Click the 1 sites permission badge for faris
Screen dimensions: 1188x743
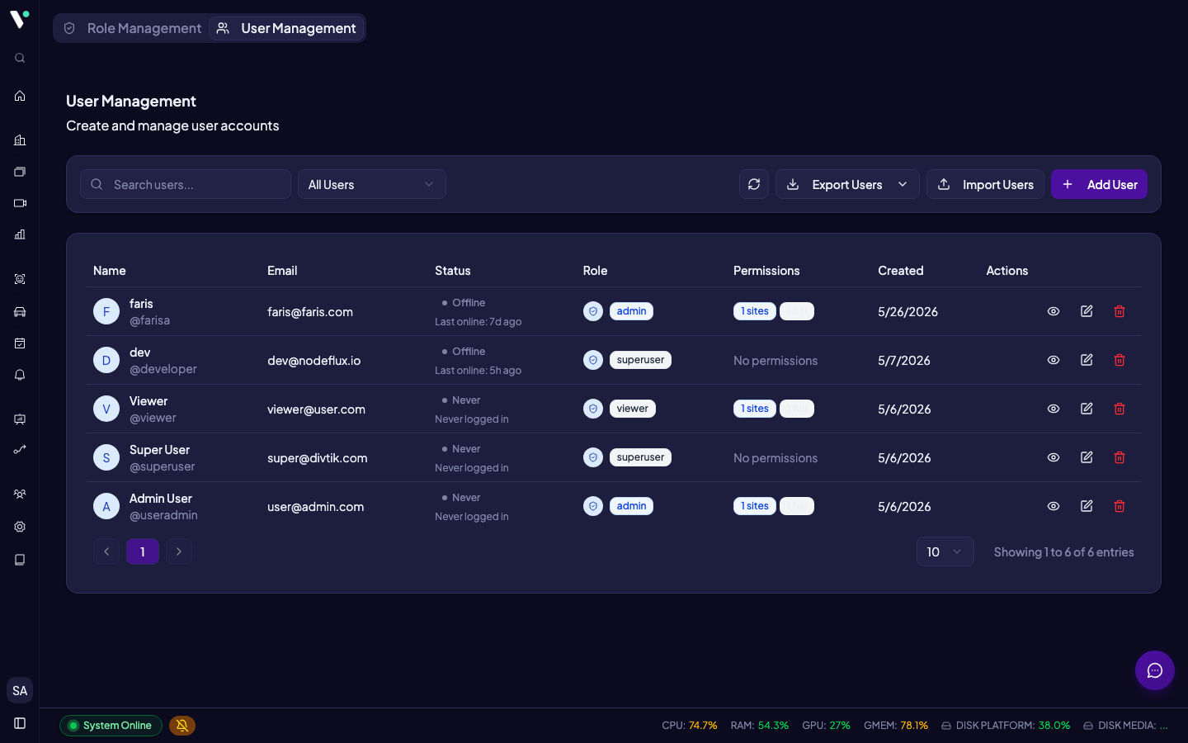[x=755, y=311]
